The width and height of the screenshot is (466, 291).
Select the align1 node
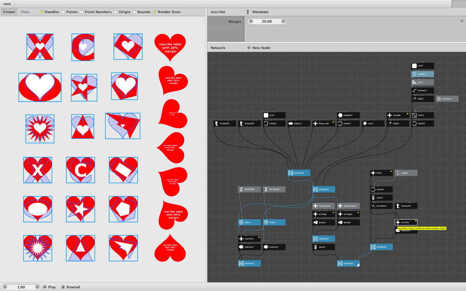[x=422, y=99]
